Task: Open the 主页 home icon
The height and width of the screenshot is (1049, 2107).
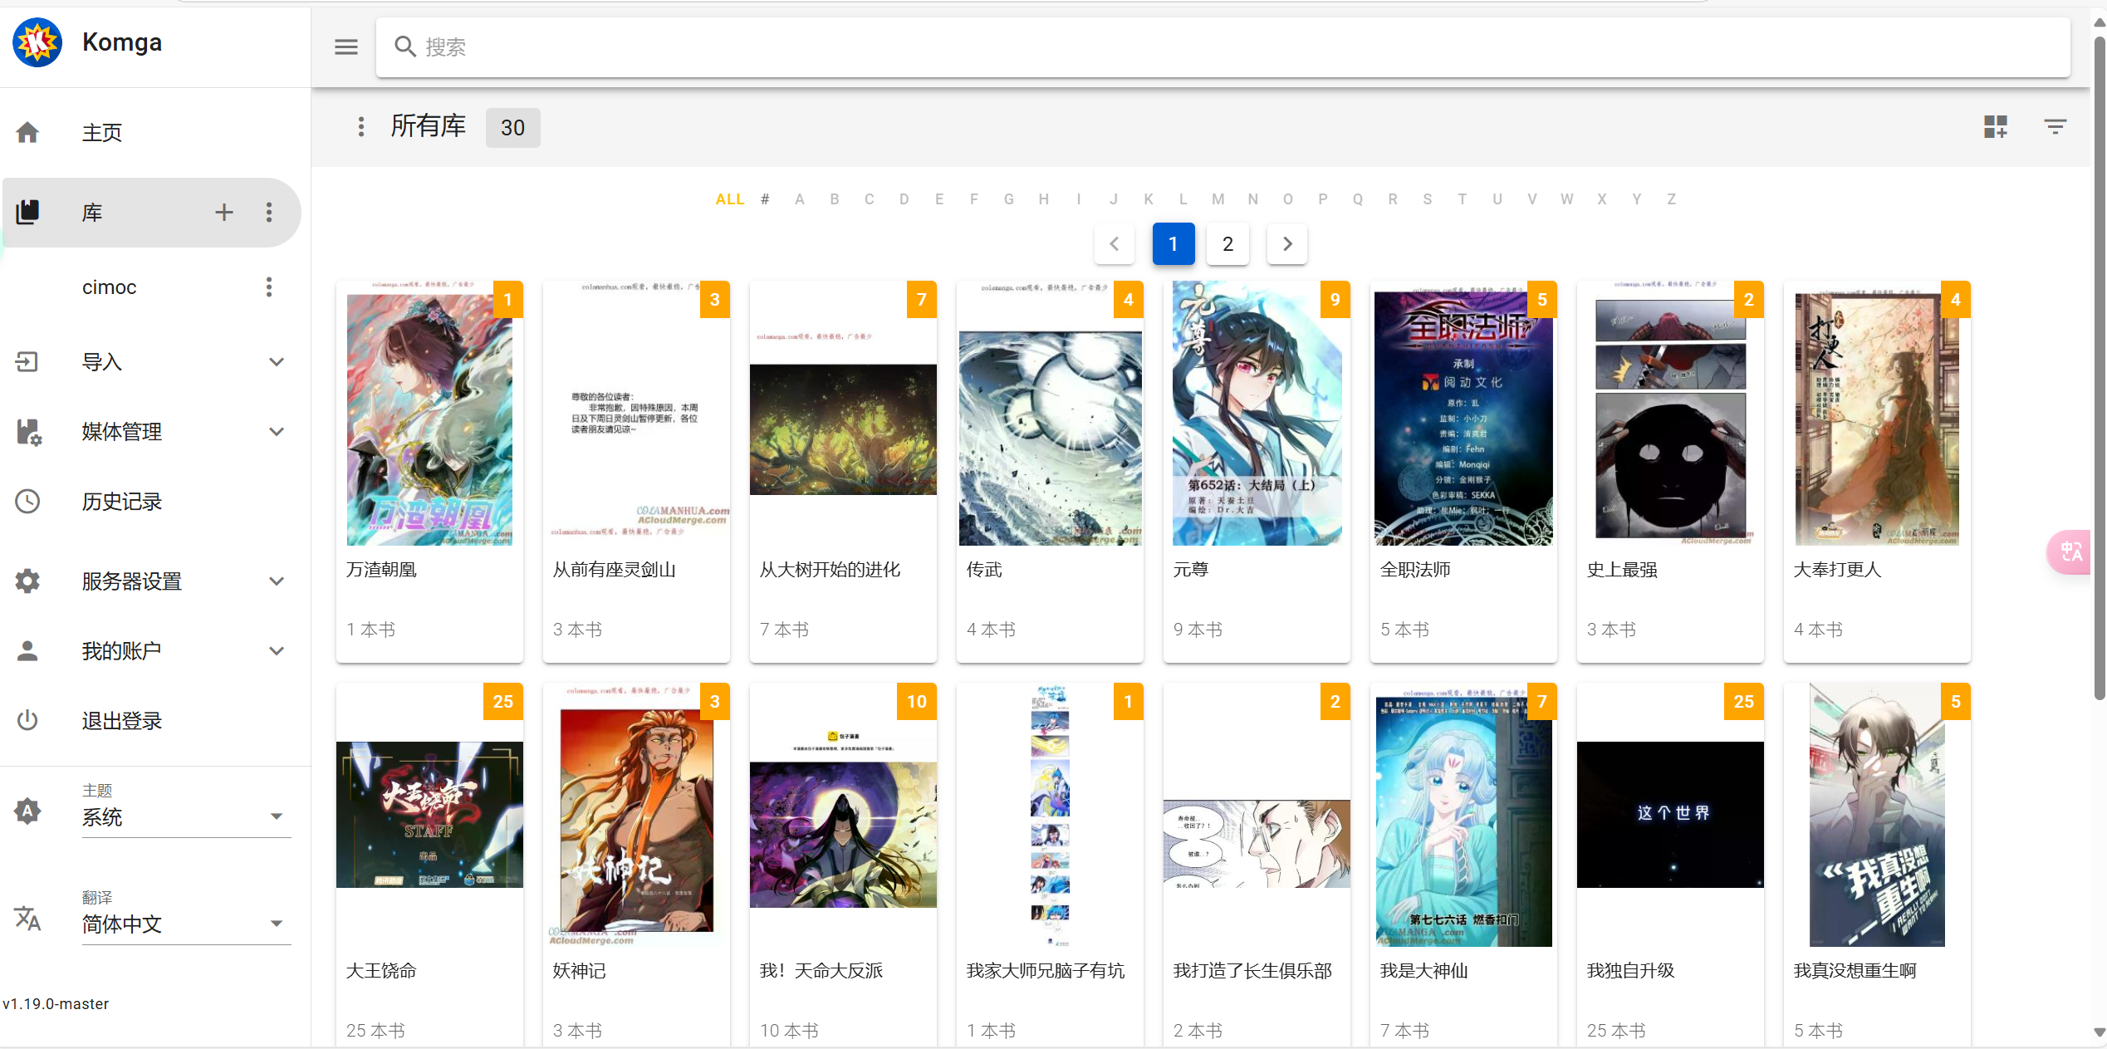Action: pyautogui.click(x=27, y=132)
